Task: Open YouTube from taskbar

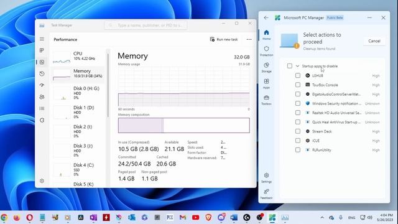Action: pyautogui.click(x=195, y=217)
